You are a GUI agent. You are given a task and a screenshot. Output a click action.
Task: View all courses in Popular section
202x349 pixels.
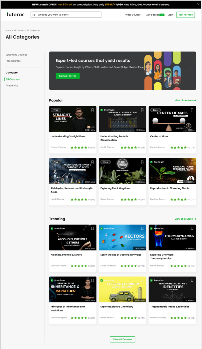pos(185,100)
